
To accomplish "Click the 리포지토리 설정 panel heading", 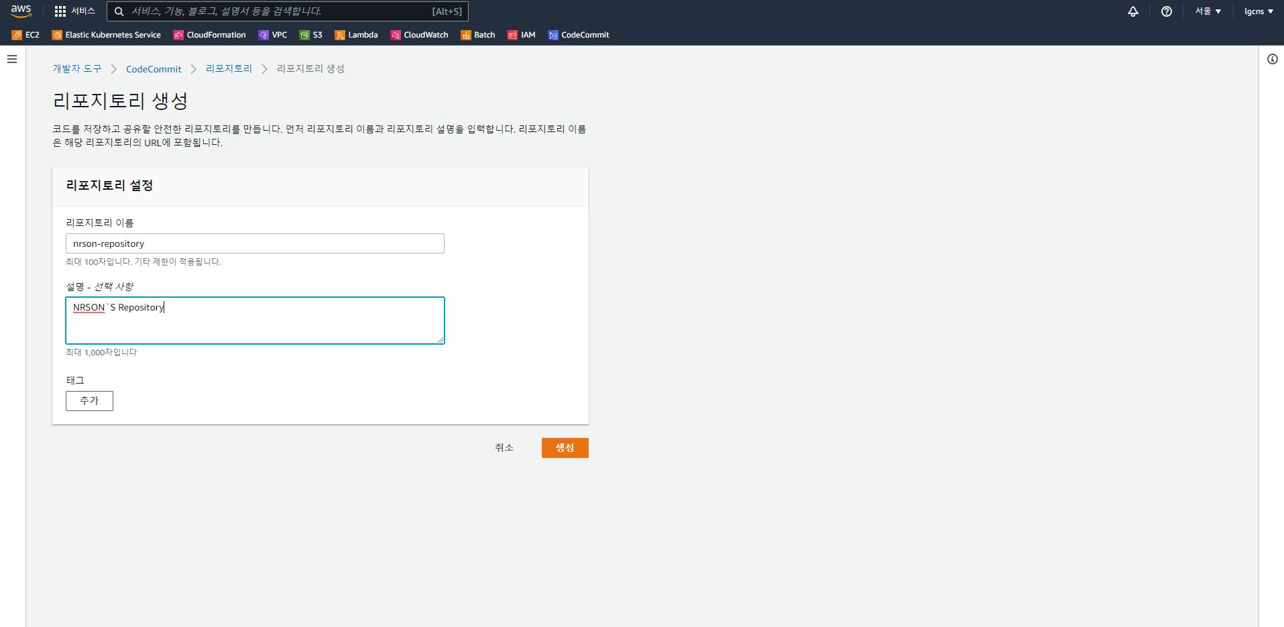I will 109,186.
